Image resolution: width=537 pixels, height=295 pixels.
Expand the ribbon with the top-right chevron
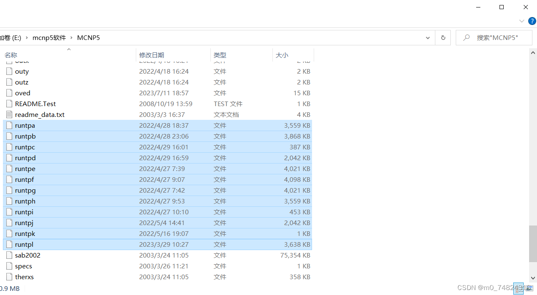pyautogui.click(x=522, y=21)
